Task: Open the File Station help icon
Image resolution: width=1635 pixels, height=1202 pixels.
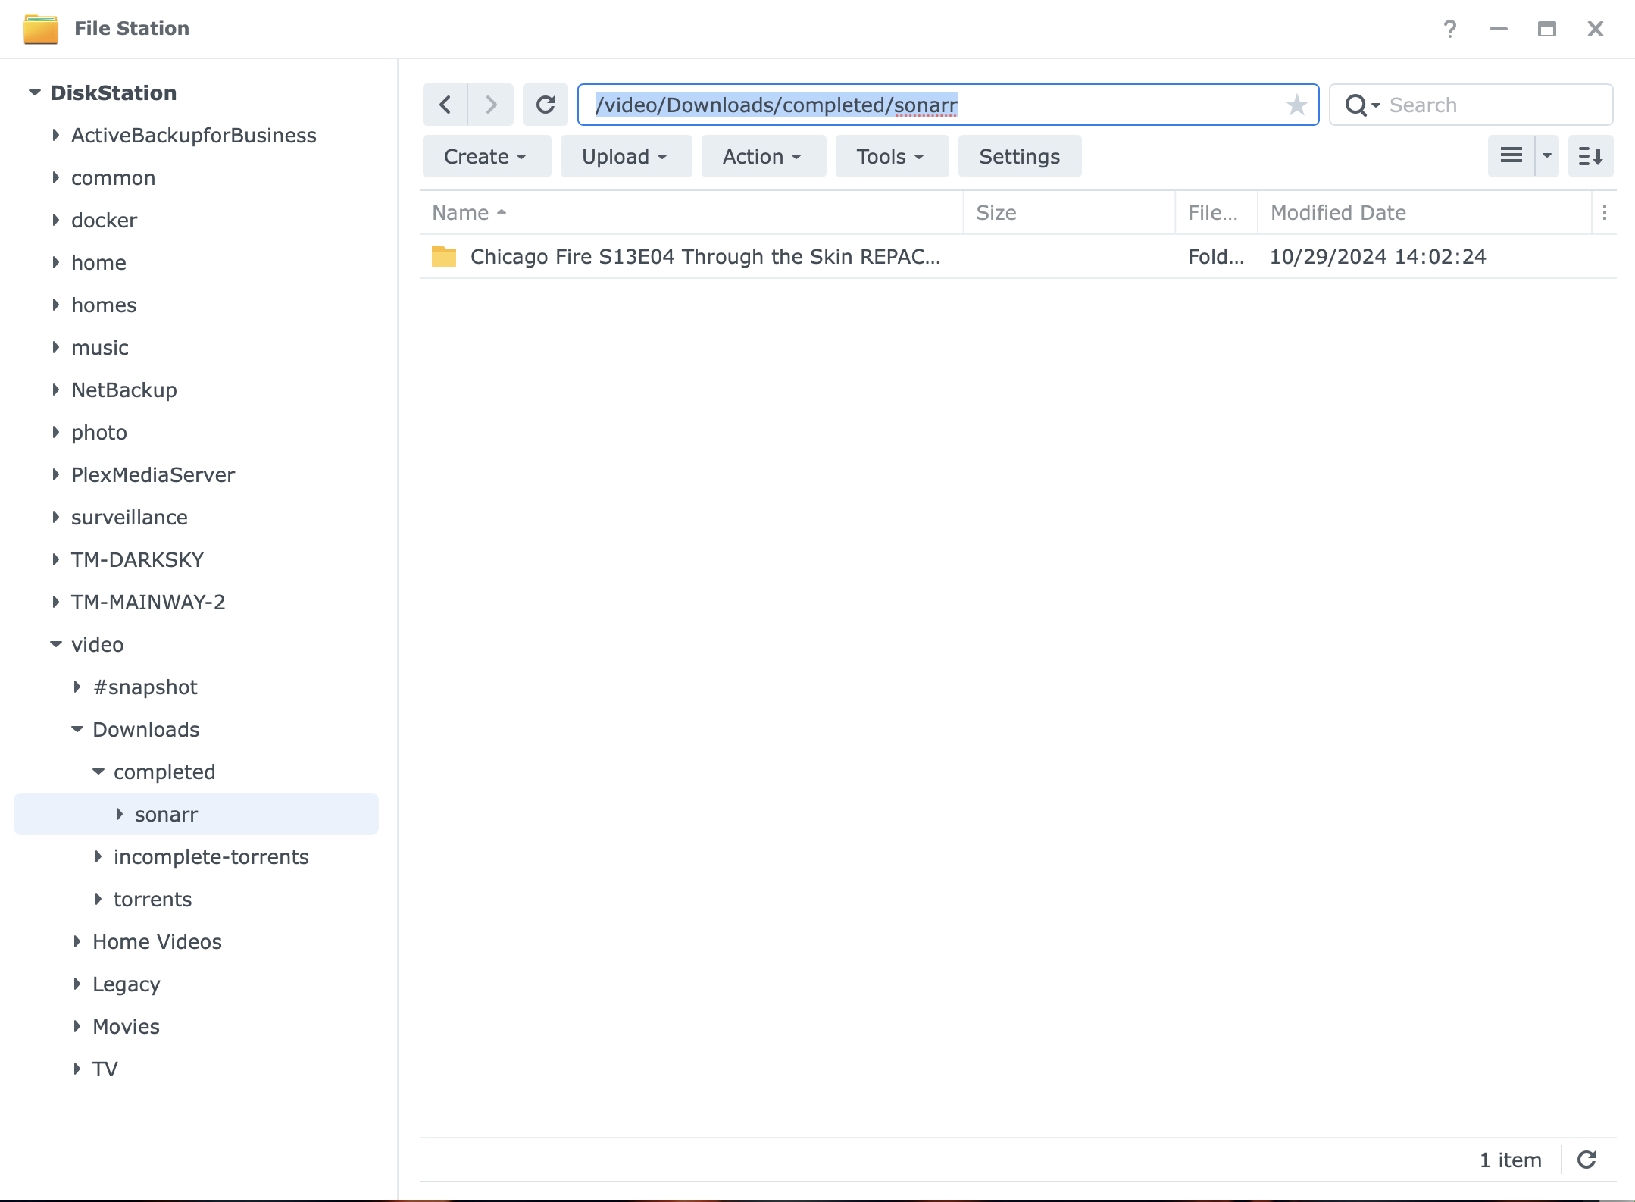Action: click(x=1449, y=29)
